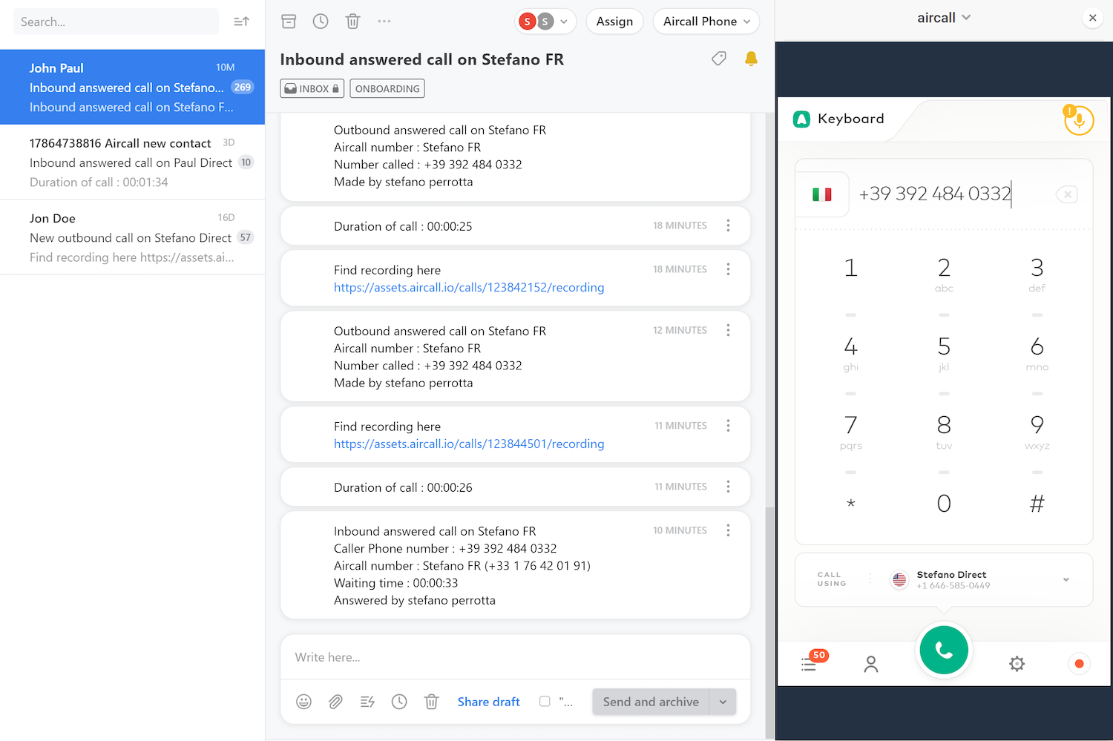Click the yellow notification bell icon
The height and width of the screenshot is (741, 1113).
point(751,59)
